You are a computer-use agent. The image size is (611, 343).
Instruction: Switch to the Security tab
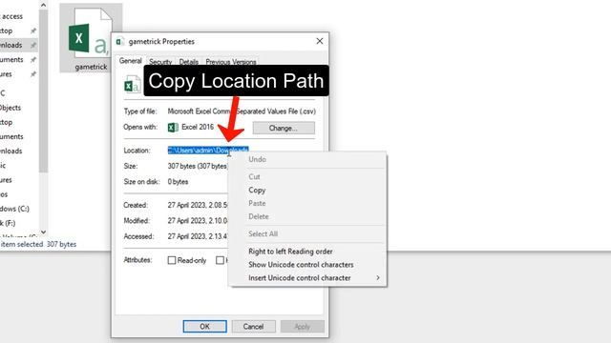[x=160, y=62]
